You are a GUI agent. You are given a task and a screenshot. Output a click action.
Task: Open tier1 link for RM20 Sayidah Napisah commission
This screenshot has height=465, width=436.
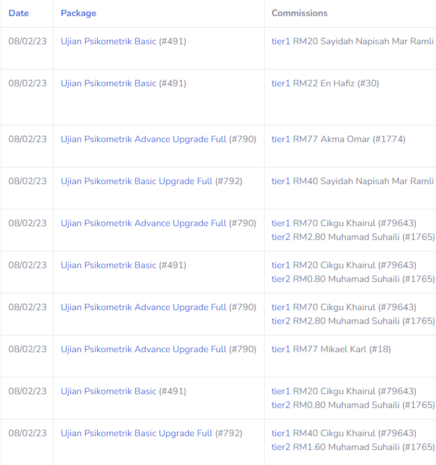[x=281, y=41]
